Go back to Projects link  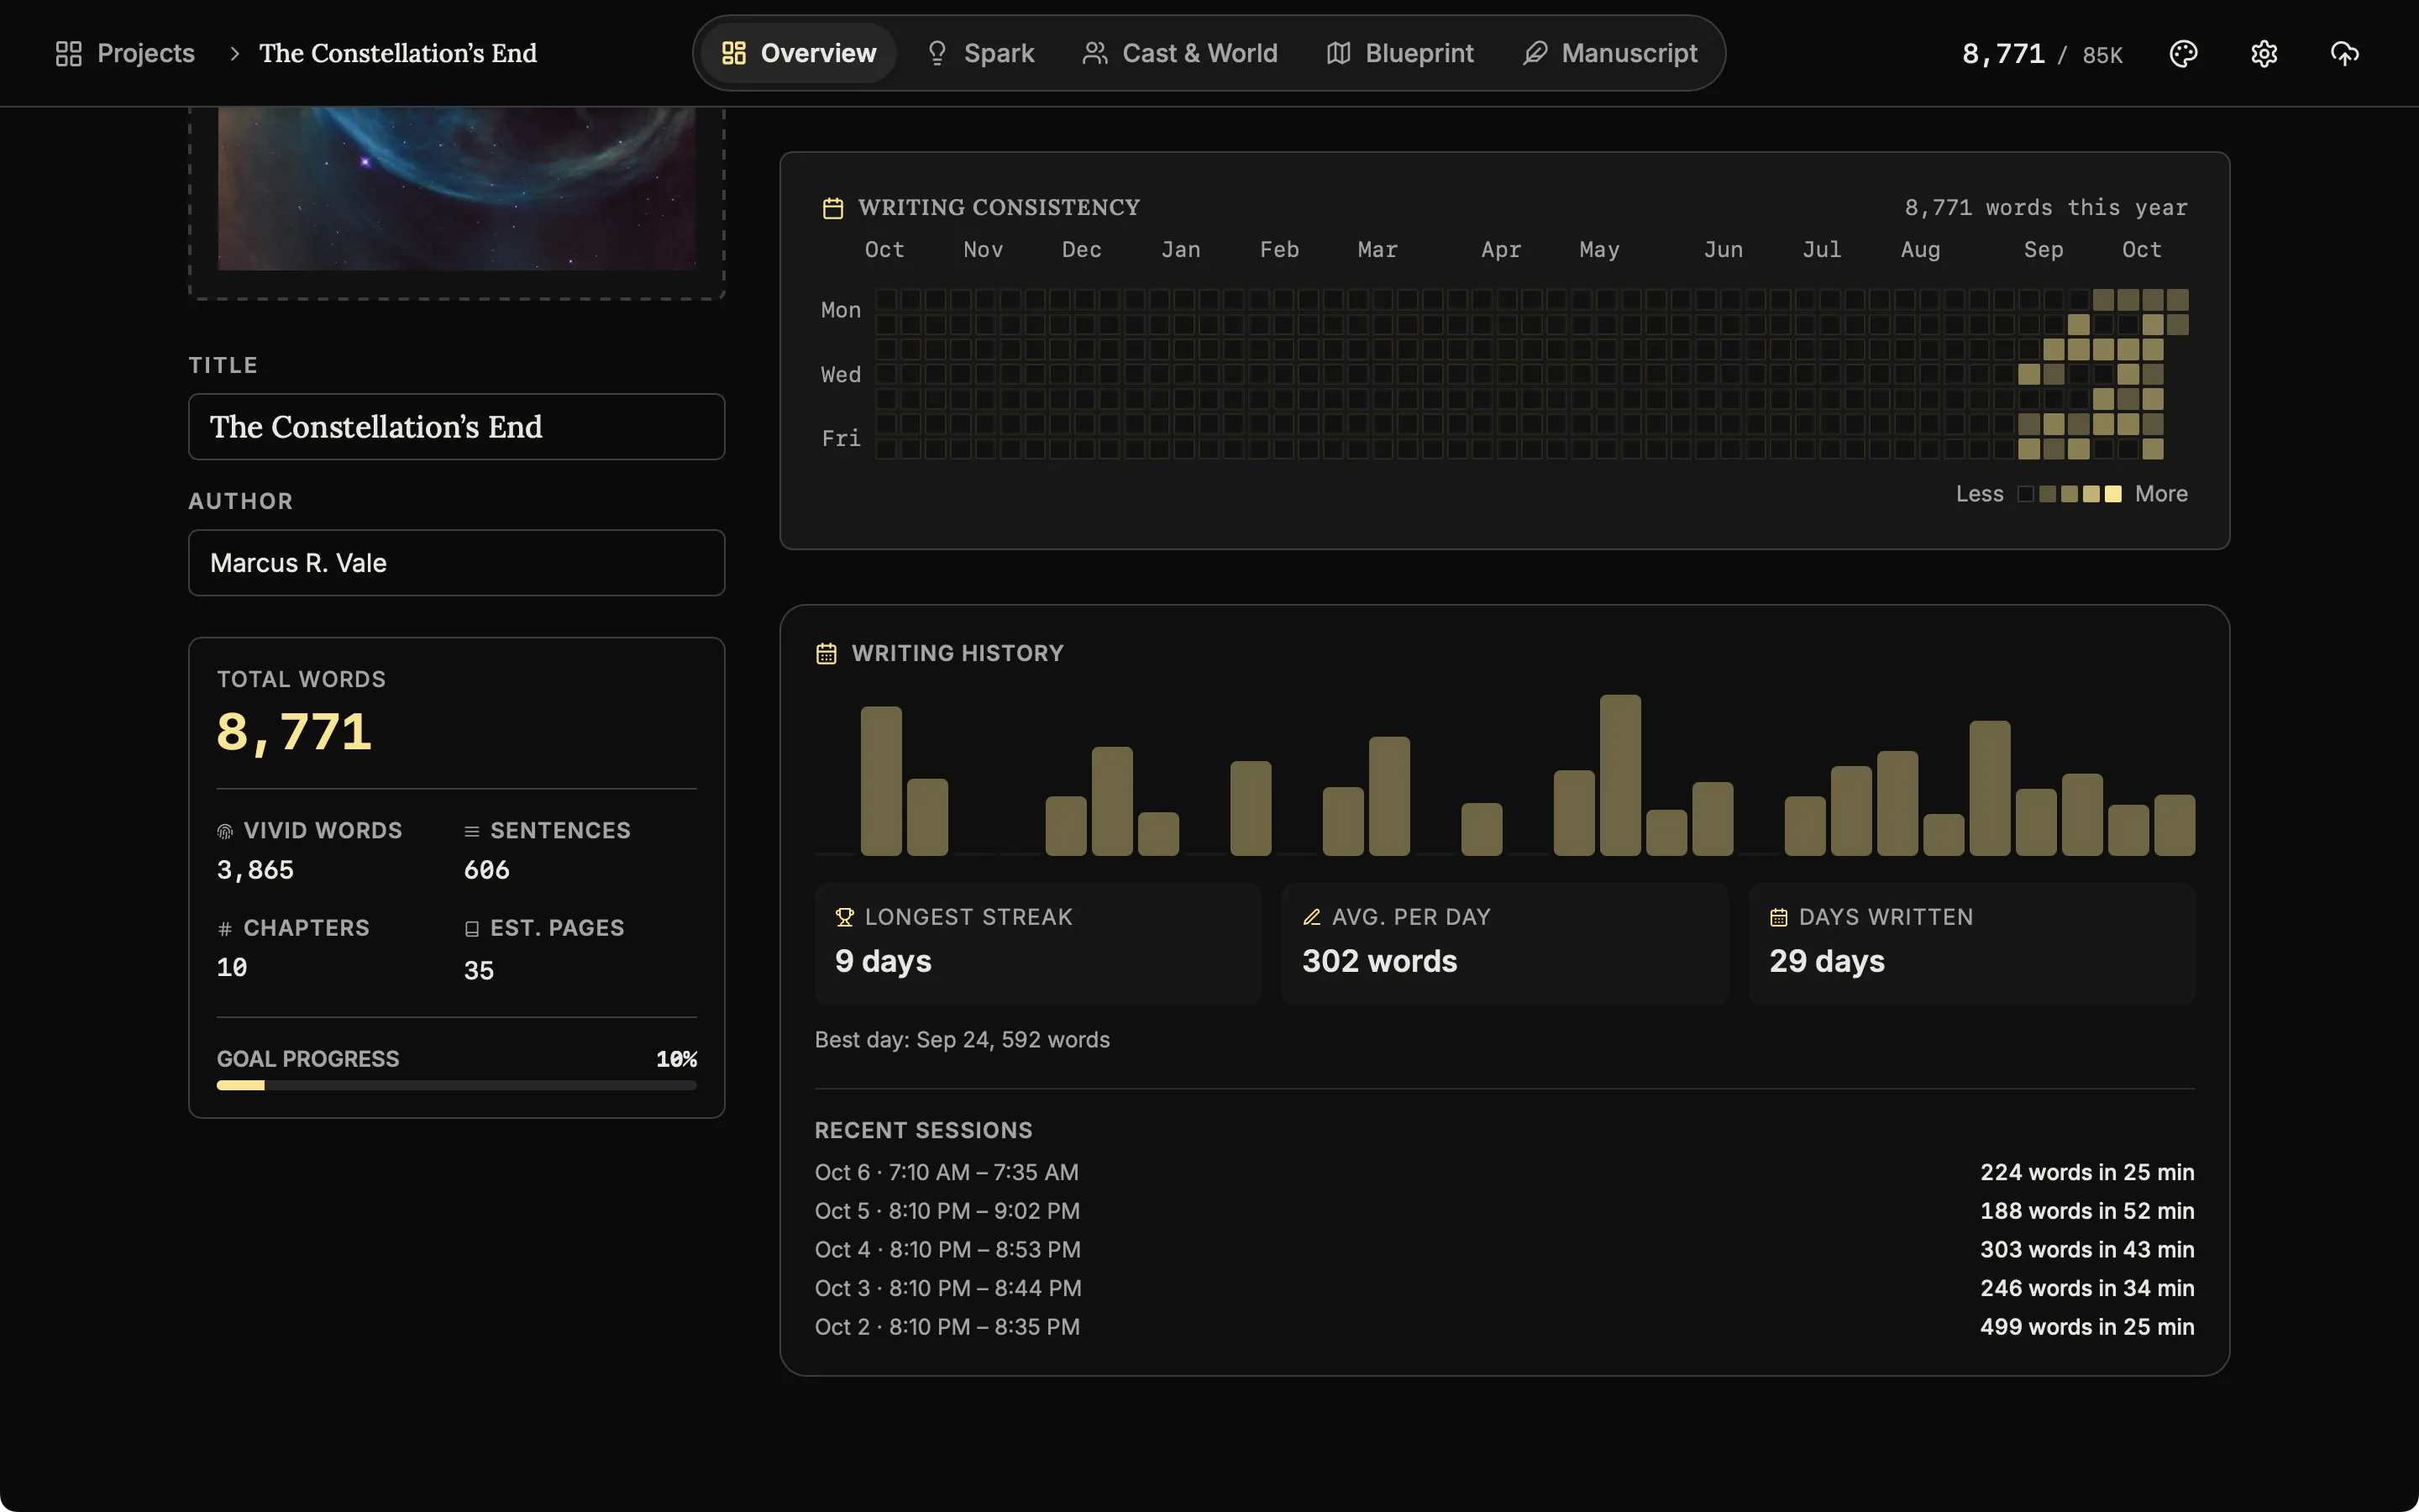tap(125, 53)
